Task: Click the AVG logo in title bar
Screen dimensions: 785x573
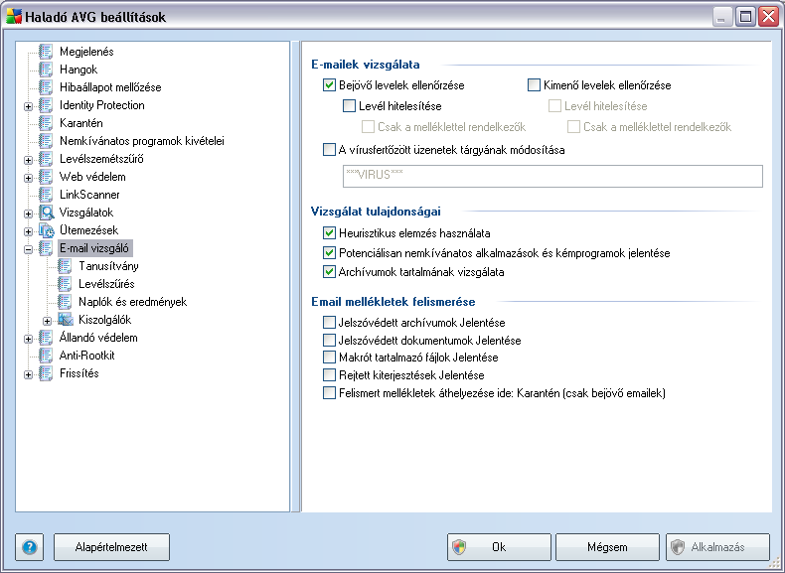Action: tap(14, 17)
